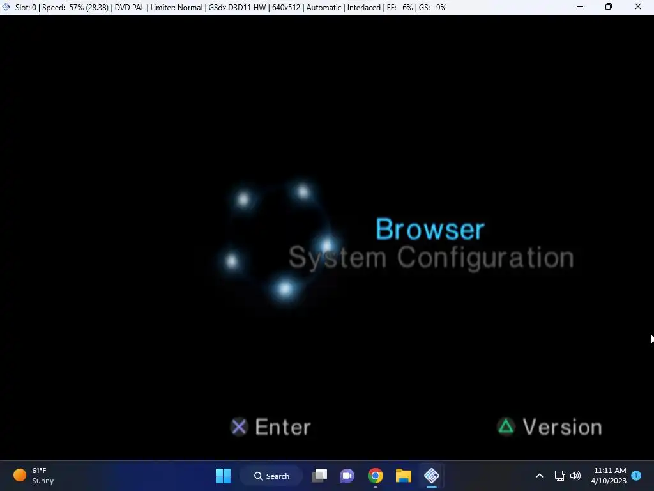Click the X Enter button prompt
The height and width of the screenshot is (491, 654).
pos(271,426)
